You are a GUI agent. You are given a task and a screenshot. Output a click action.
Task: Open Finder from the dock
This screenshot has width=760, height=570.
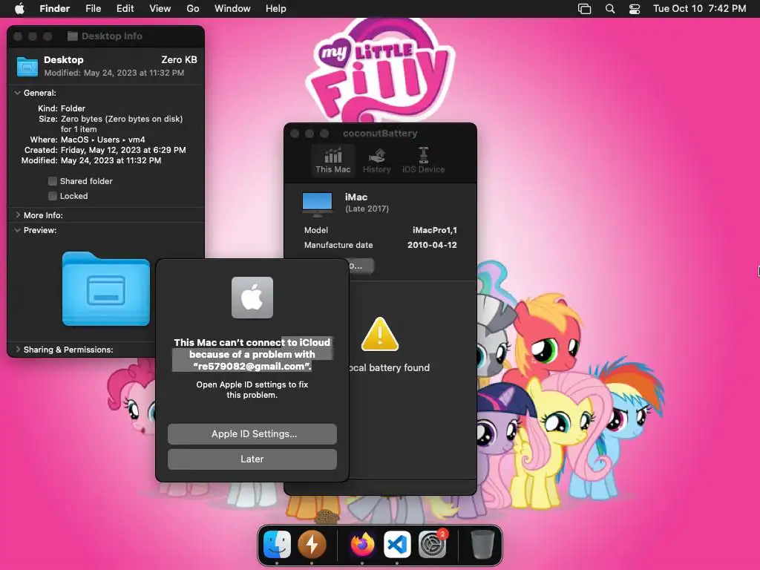coord(277,544)
